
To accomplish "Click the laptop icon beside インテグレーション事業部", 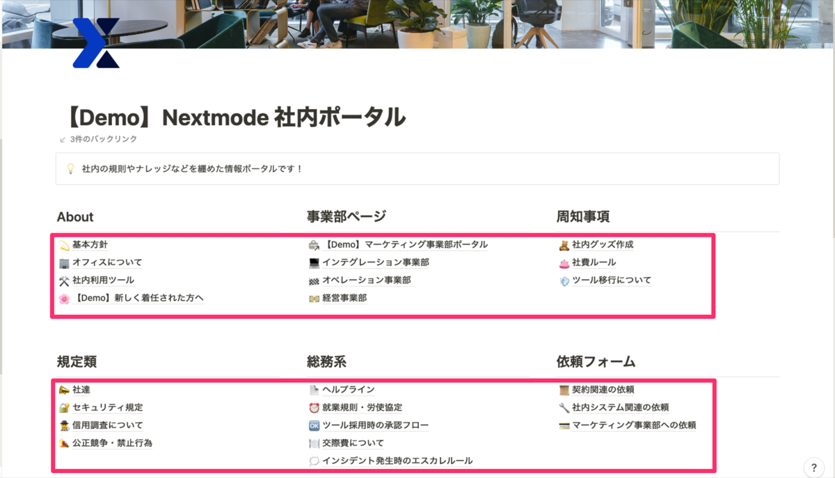I will (x=315, y=263).
